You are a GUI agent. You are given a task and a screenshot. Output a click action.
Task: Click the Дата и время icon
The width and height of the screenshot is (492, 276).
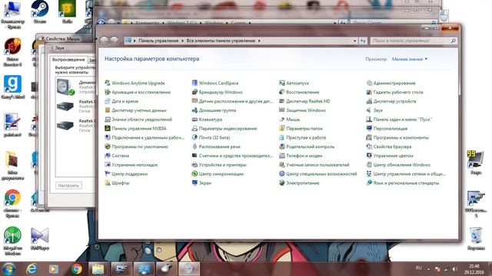(x=108, y=101)
